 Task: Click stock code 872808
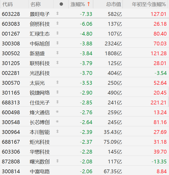point(11,162)
